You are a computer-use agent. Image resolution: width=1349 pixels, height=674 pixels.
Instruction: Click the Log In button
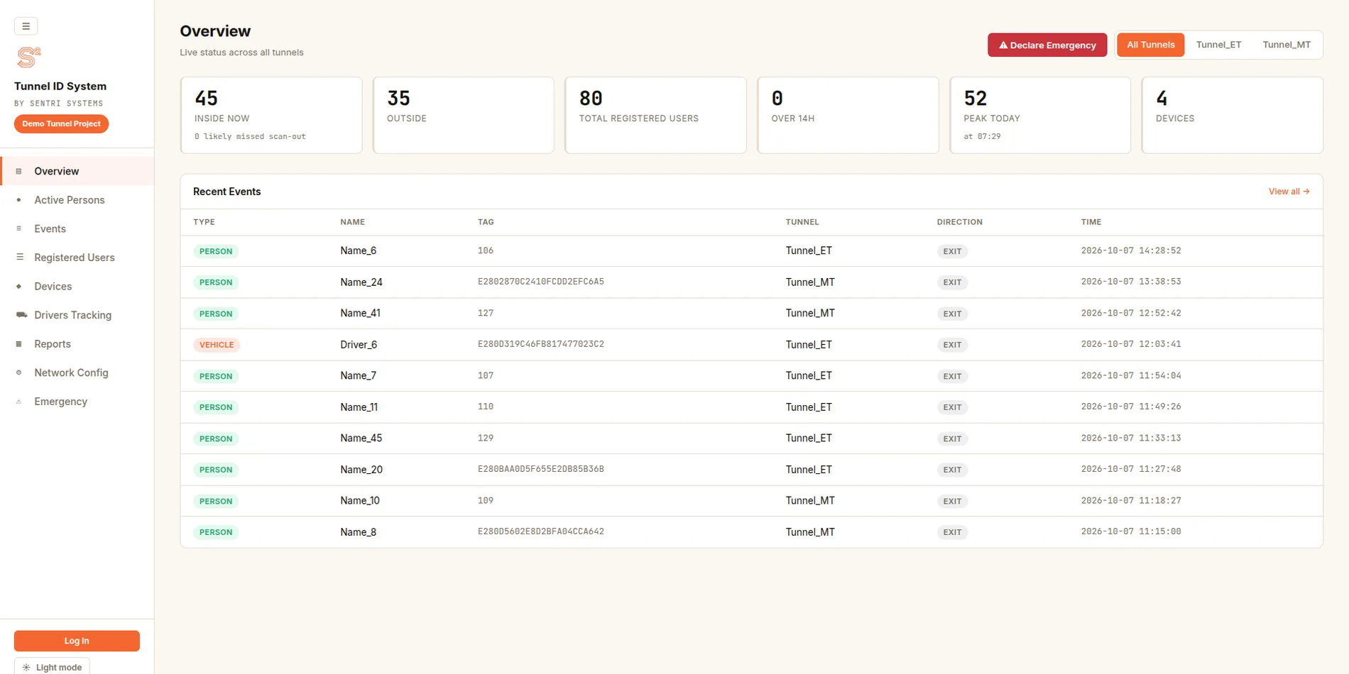pyautogui.click(x=77, y=641)
